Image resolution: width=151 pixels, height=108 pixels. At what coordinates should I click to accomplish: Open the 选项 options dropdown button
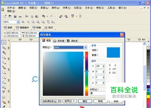pyautogui.click(x=69, y=101)
